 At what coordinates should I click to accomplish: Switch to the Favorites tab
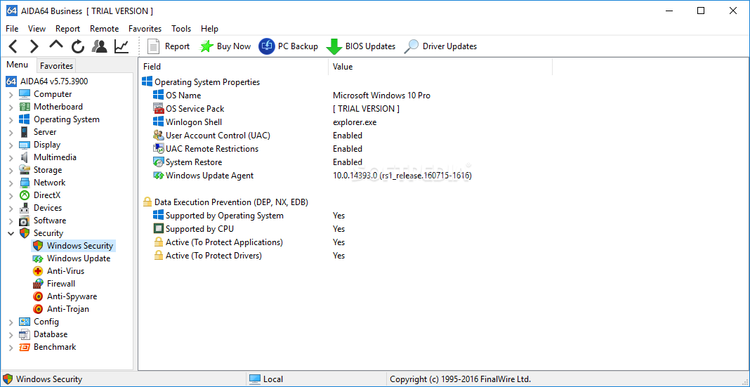(56, 65)
